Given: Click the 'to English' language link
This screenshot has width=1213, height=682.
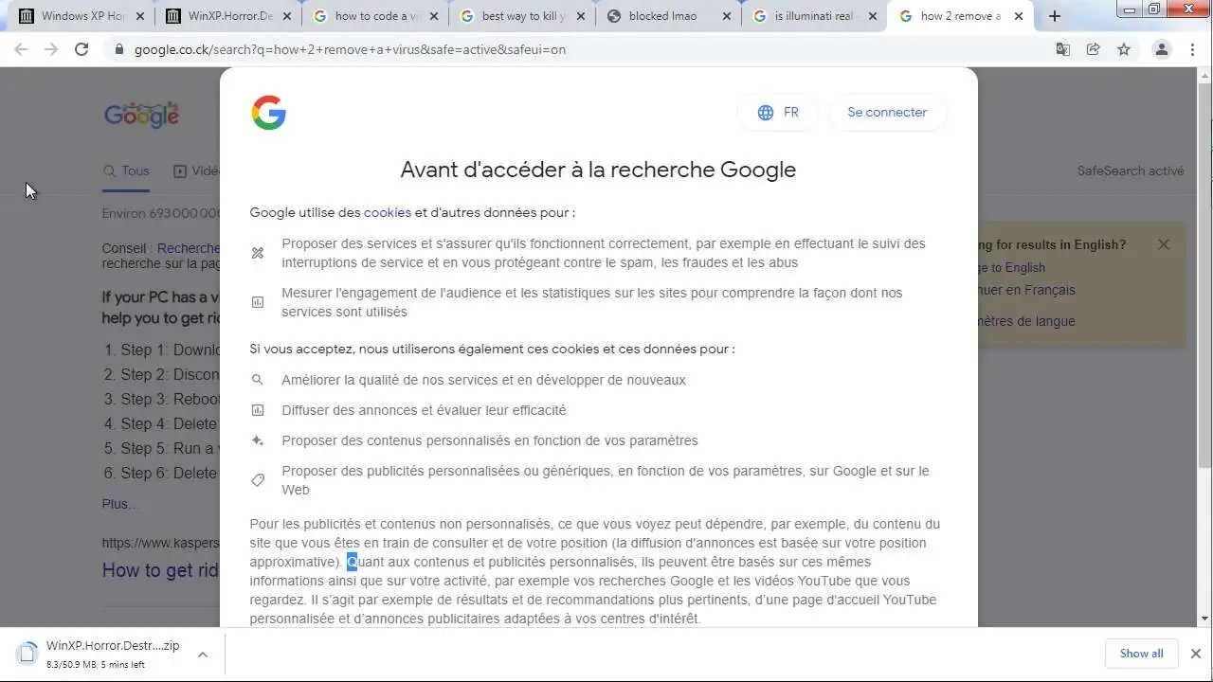Looking at the screenshot, I should pyautogui.click(x=1012, y=267).
